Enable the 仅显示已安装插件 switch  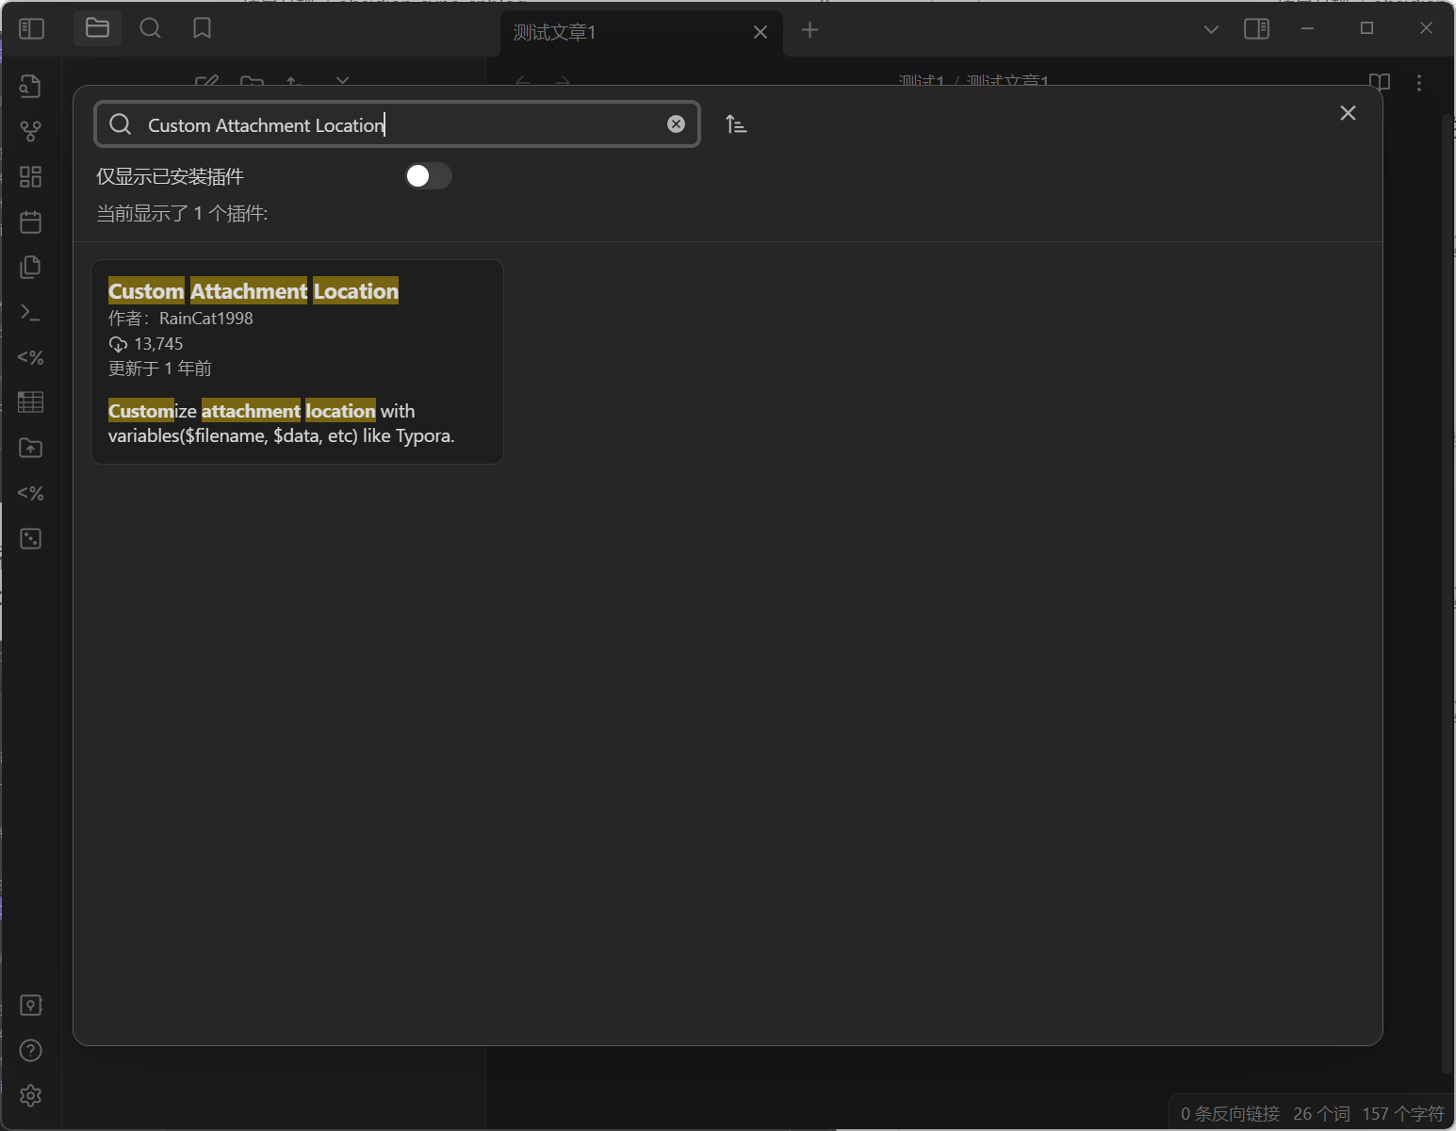tap(428, 175)
